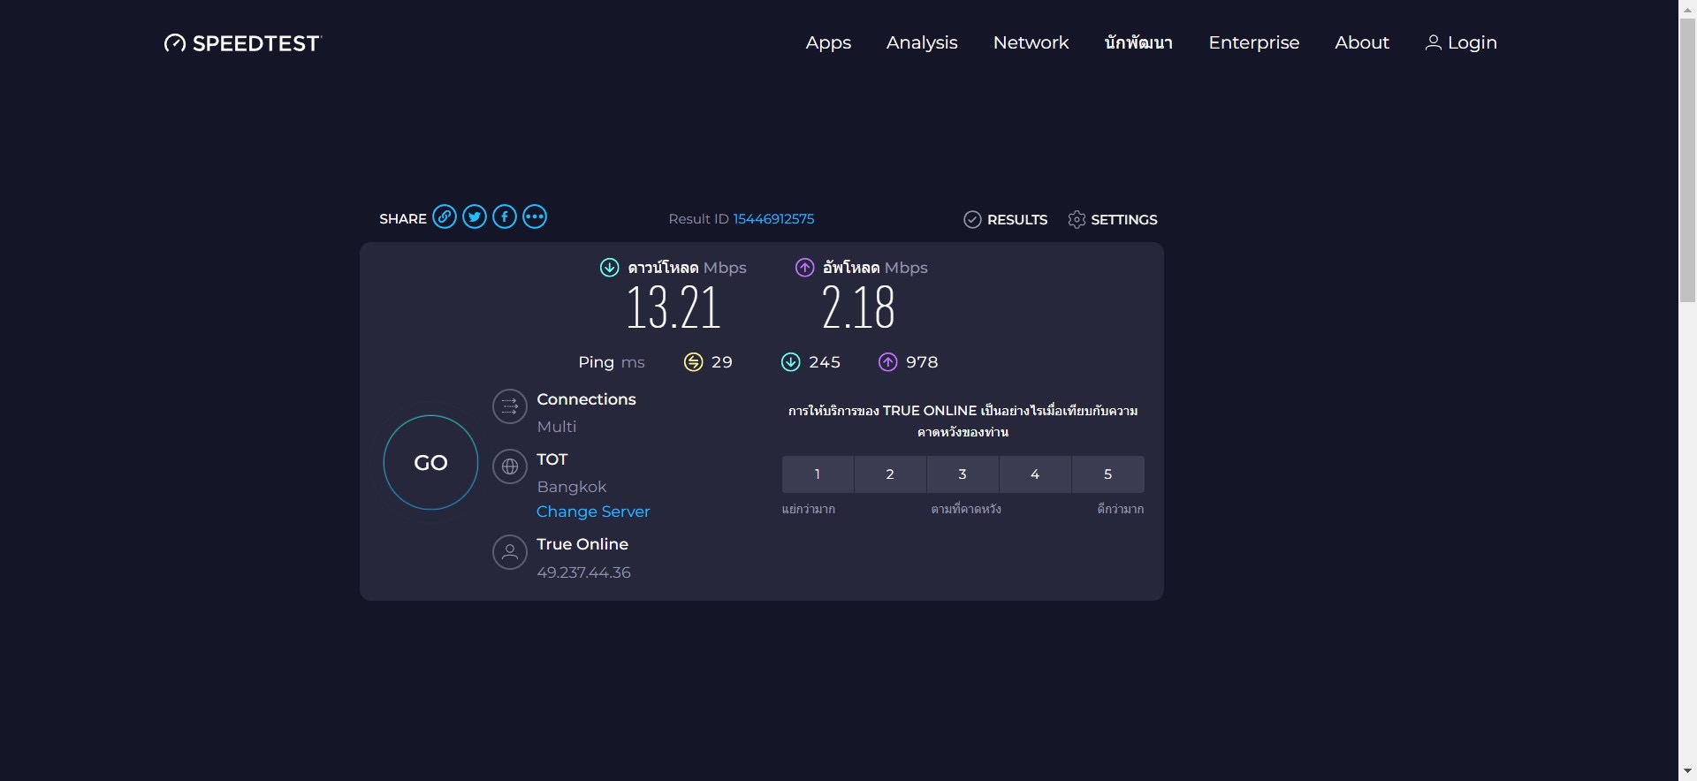Open more share options ellipsis icon
Viewport: 1697px width, 781px height.
tap(535, 217)
